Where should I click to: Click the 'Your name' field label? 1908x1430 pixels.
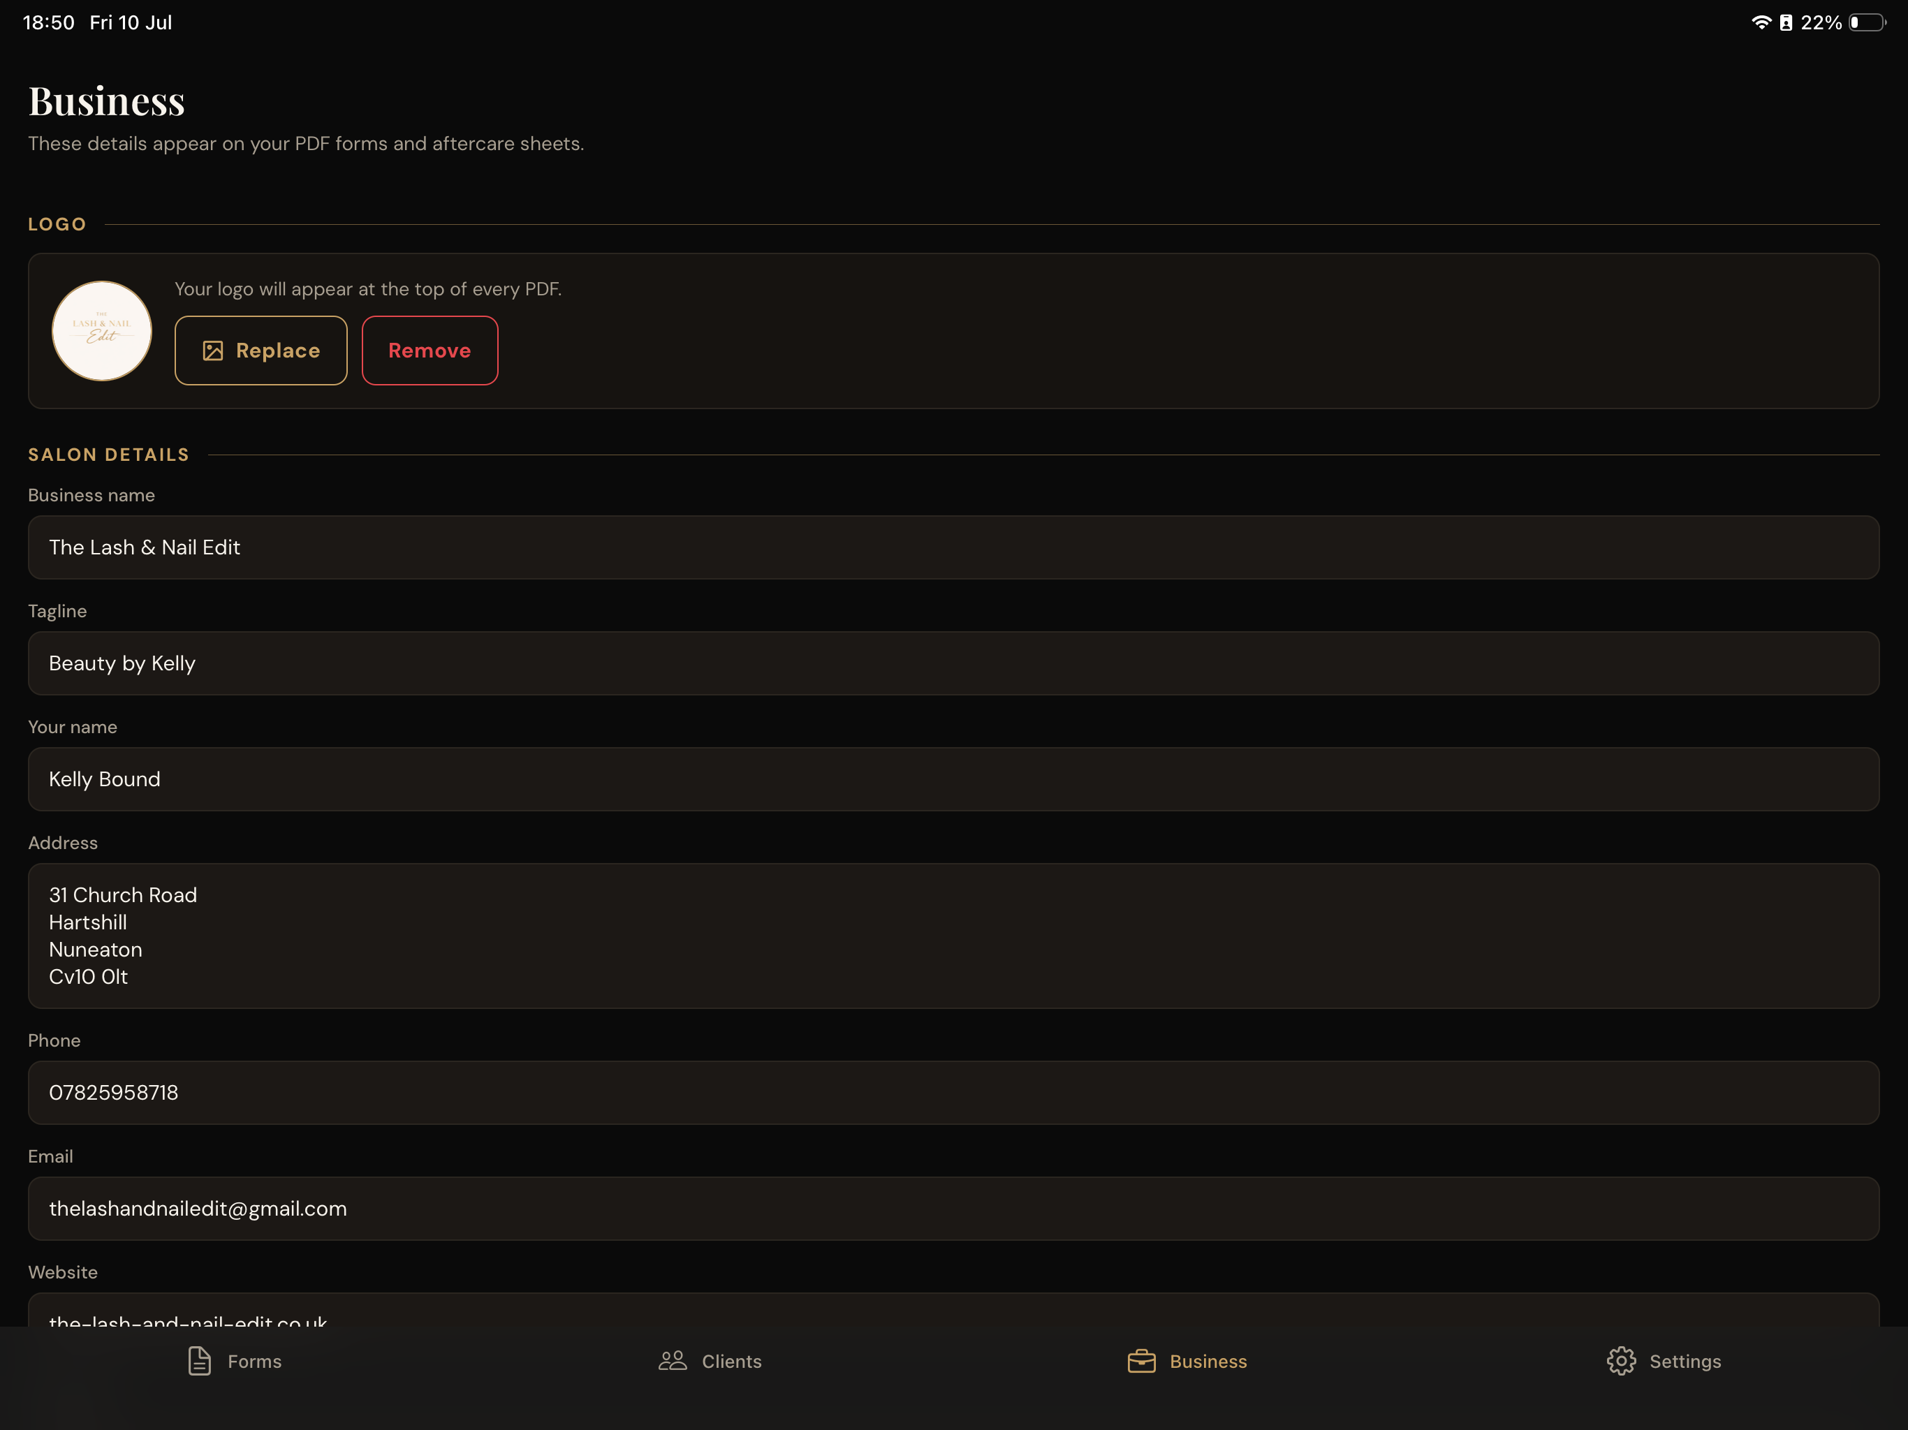[73, 727]
